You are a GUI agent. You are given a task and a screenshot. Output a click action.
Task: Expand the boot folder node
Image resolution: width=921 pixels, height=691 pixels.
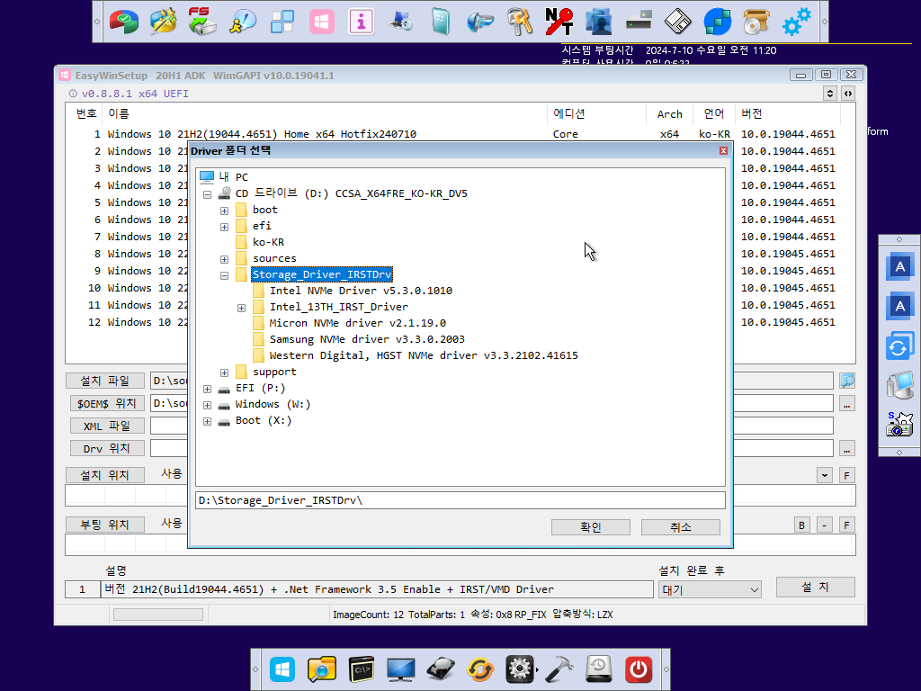click(x=224, y=211)
